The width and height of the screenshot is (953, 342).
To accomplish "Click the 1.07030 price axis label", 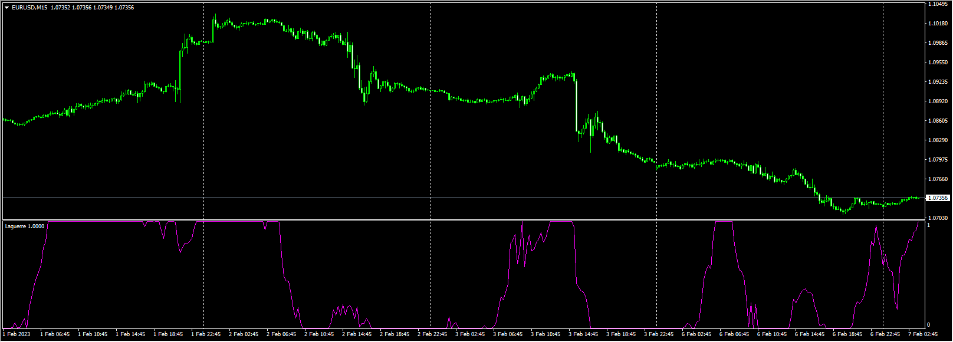I will (938, 218).
